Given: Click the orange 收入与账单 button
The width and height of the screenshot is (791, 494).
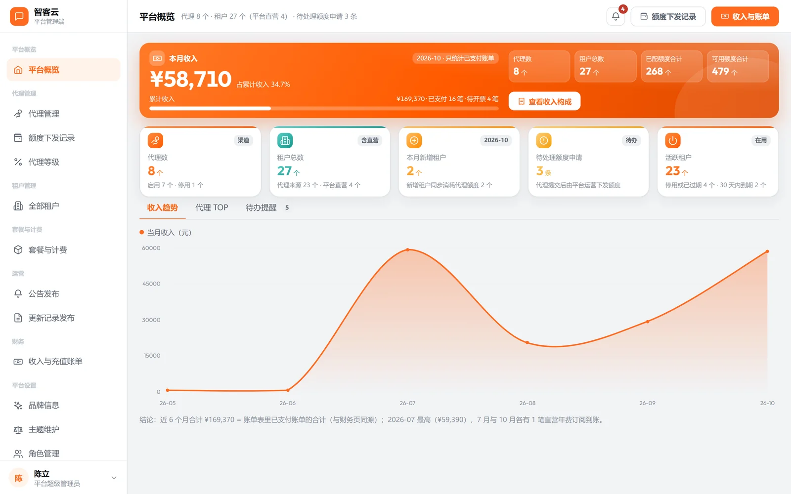Looking at the screenshot, I should click(x=745, y=17).
